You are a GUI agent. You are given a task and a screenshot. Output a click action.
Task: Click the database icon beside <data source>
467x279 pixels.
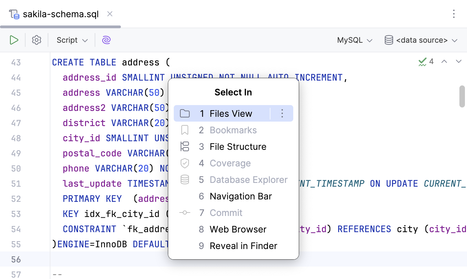tap(389, 40)
